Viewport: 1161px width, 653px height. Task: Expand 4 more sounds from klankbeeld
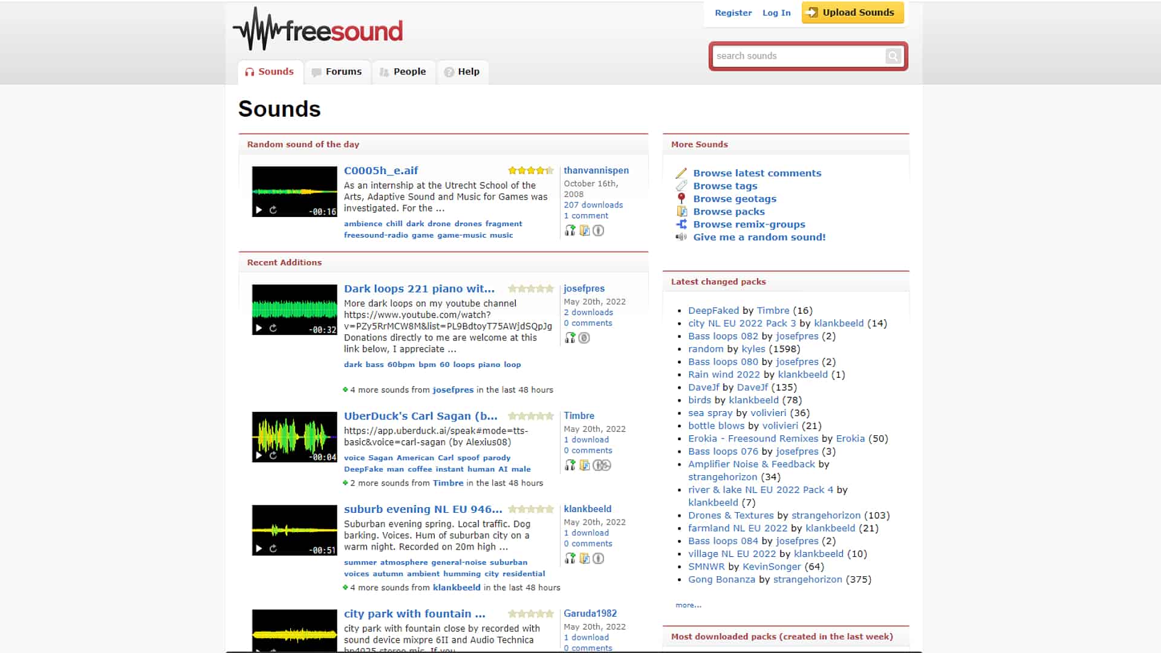click(345, 588)
